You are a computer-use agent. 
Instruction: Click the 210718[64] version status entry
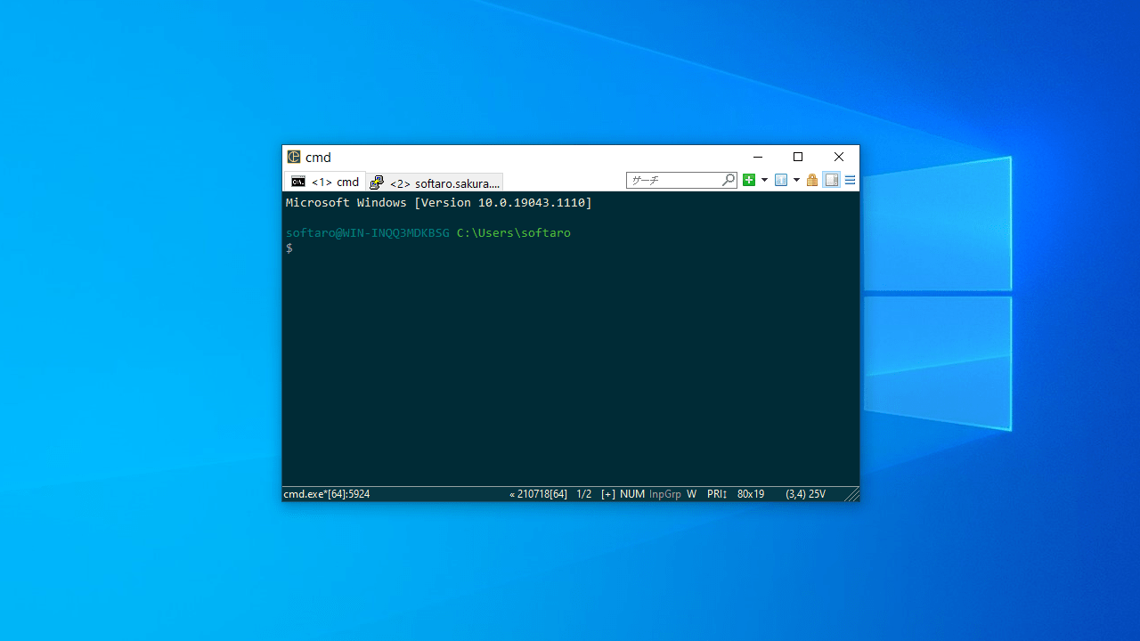[539, 494]
